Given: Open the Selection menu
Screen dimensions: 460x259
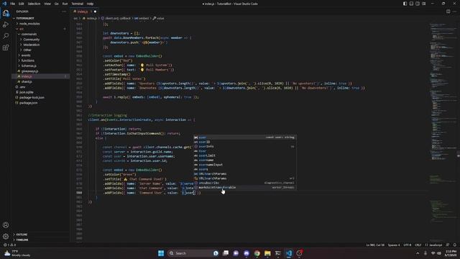Looking at the screenshot, I should [34, 4].
